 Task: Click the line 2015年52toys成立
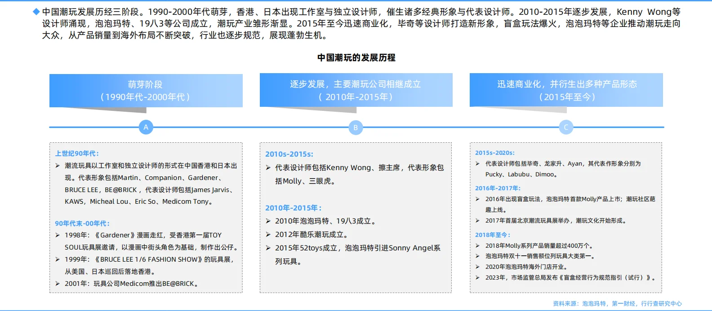tap(358, 248)
